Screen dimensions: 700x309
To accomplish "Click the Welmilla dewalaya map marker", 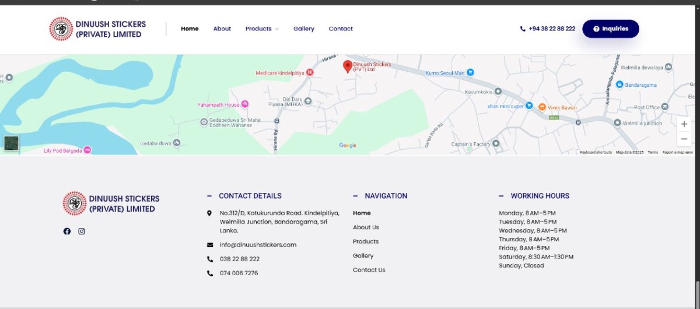I will coord(668,67).
